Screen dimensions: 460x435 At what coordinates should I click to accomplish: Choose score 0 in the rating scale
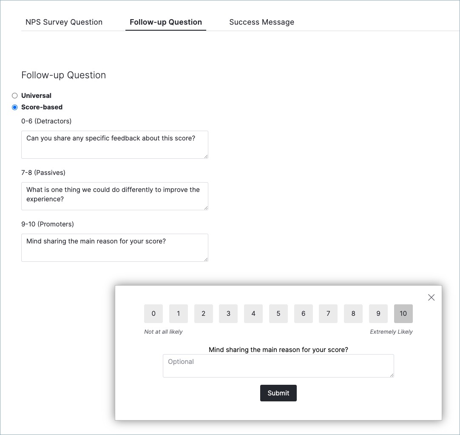pos(153,314)
